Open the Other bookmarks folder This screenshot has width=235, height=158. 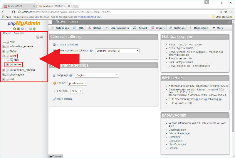222,17
